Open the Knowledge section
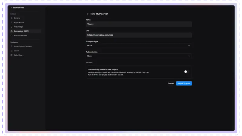 click(18, 27)
